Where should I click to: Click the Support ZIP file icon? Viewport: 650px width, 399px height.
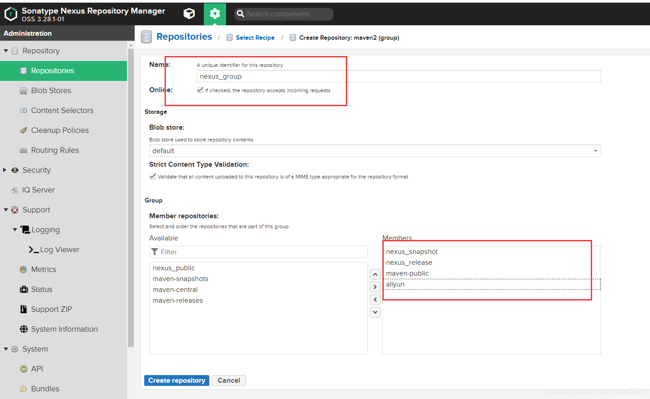click(x=24, y=309)
